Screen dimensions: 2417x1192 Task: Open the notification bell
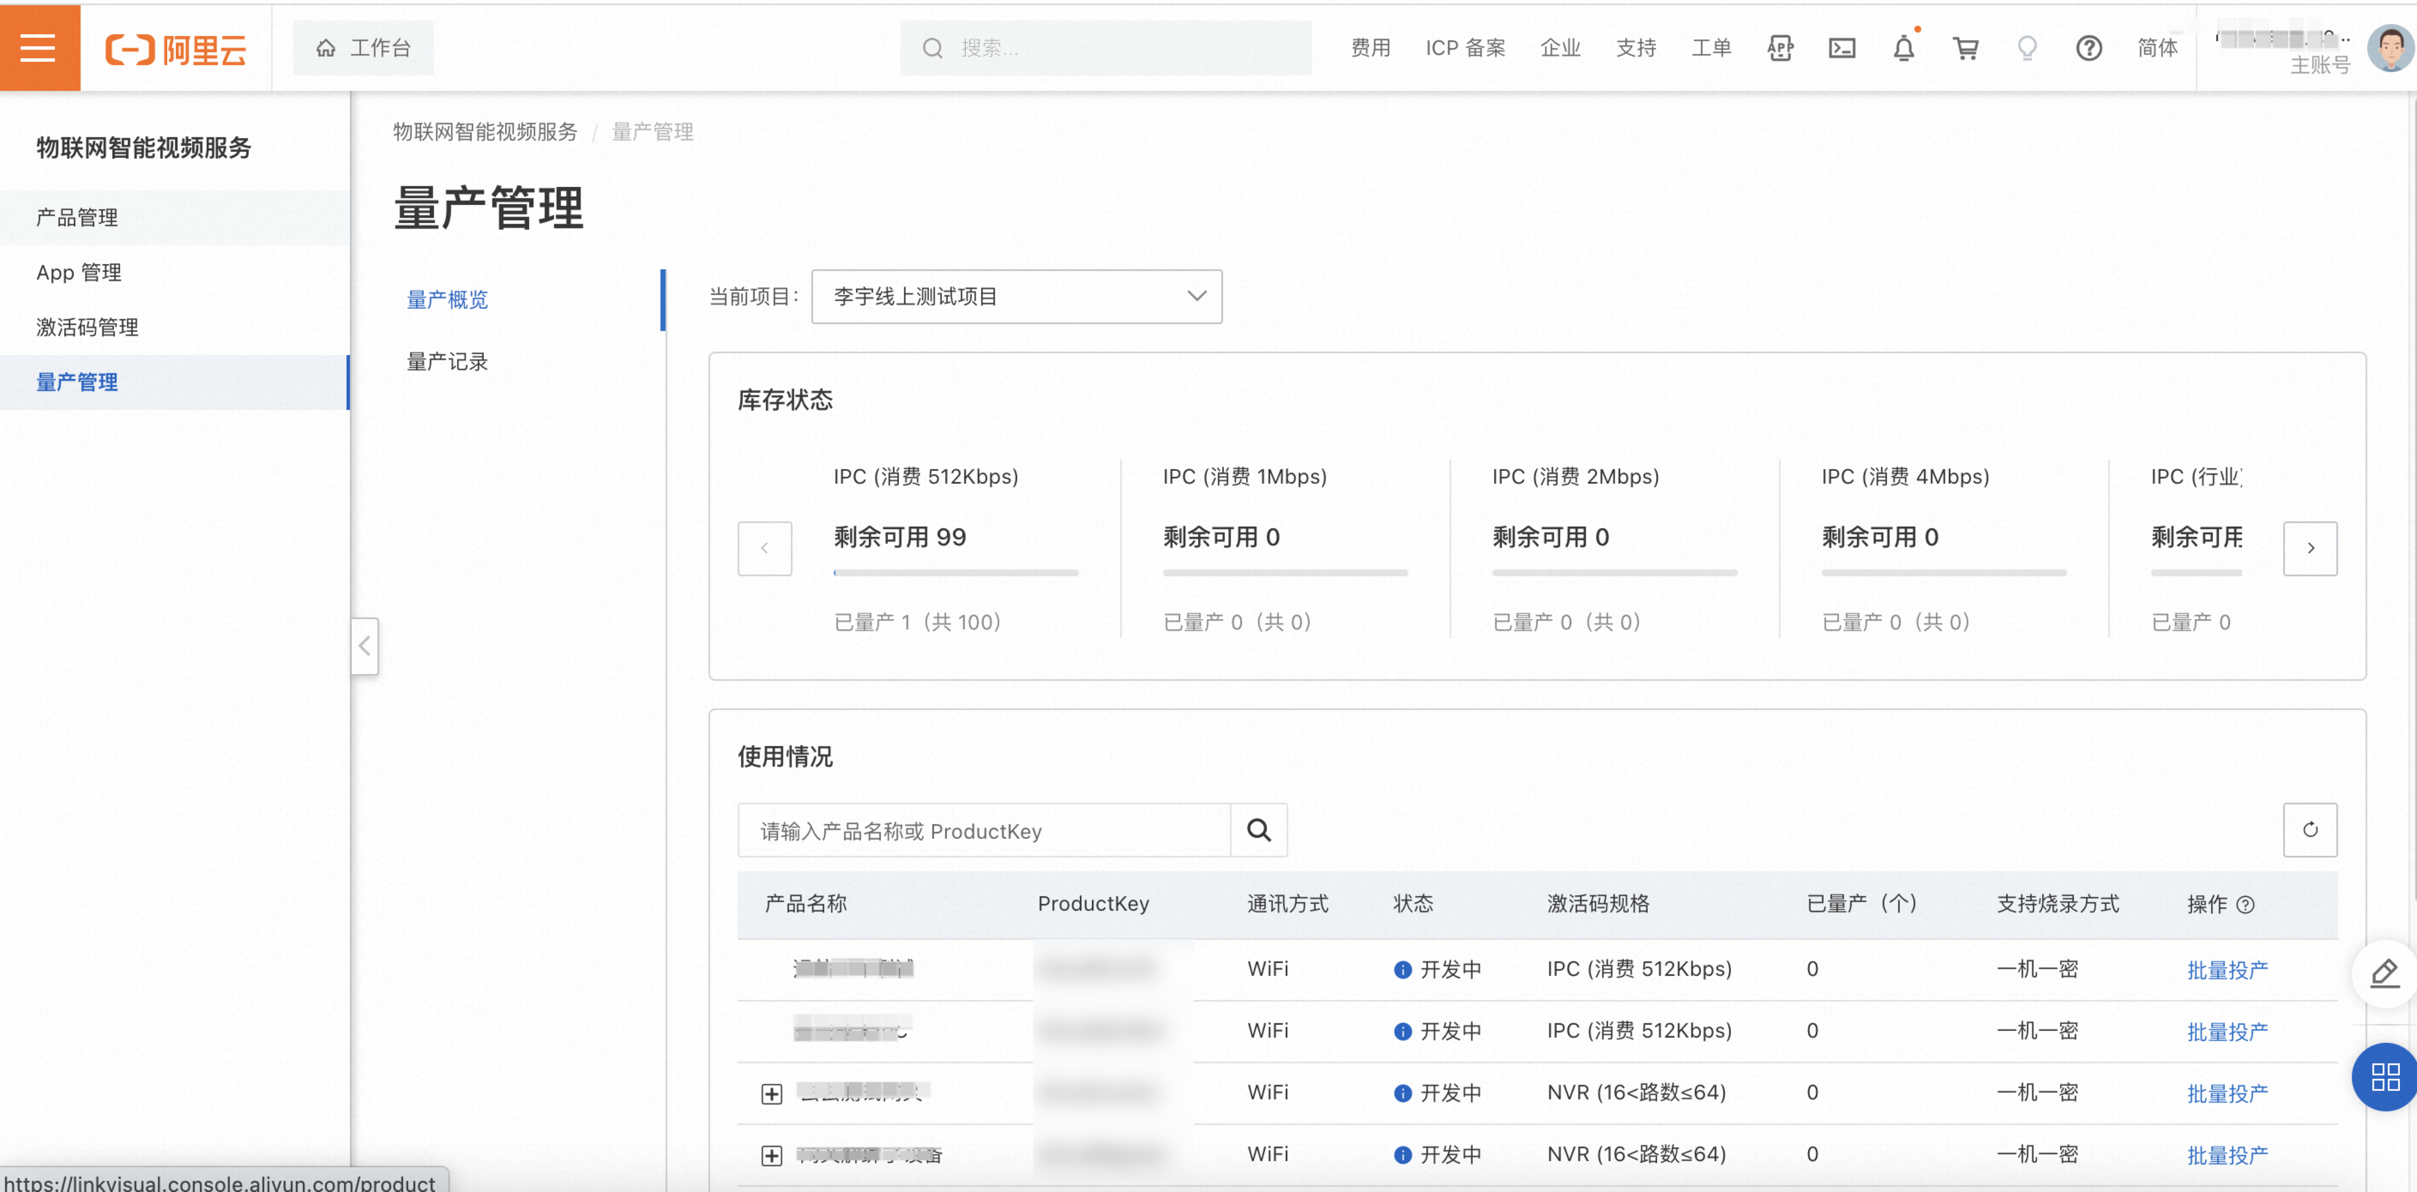pos(1904,48)
